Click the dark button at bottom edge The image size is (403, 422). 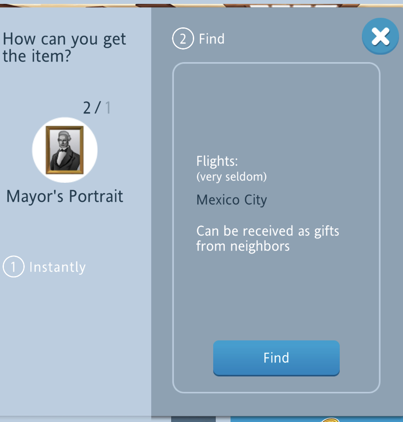pos(193,419)
